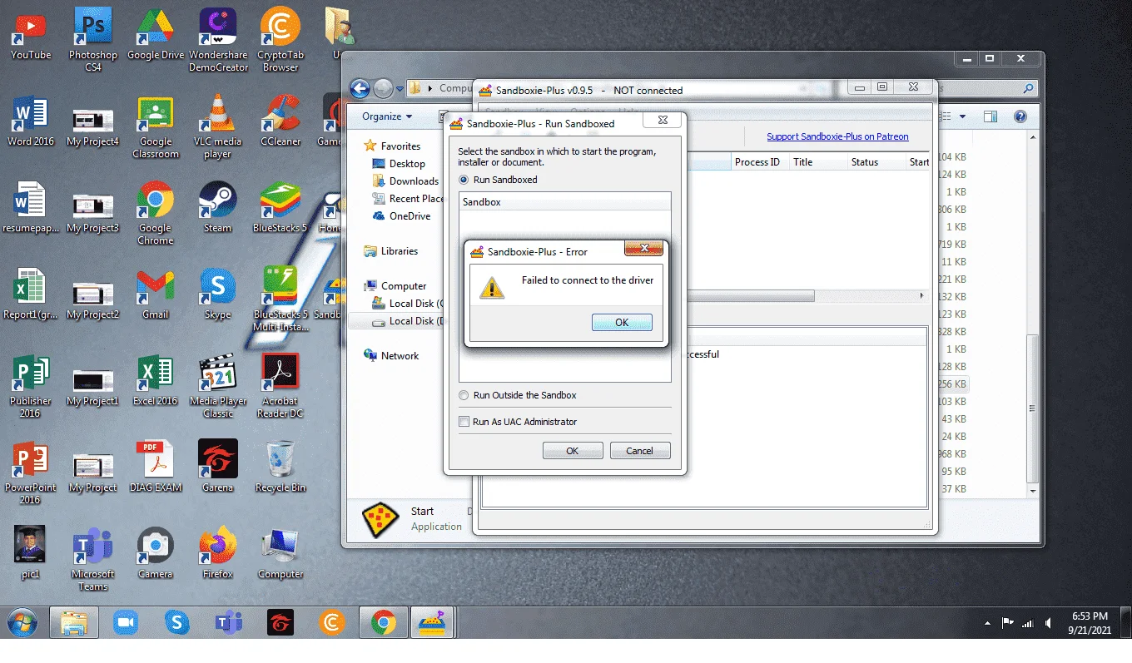The image size is (1132, 663).
Task: Open the Word 2016 desktop shortcut
Action: click(x=31, y=121)
